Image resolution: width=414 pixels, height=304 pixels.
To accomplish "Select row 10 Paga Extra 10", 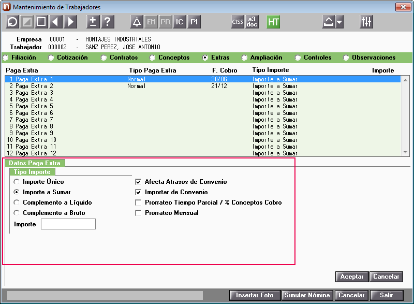I will pos(202,140).
